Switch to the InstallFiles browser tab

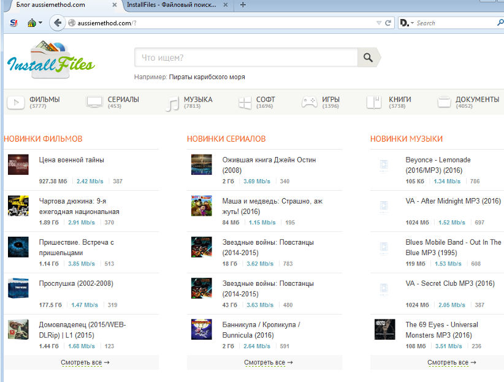click(172, 5)
